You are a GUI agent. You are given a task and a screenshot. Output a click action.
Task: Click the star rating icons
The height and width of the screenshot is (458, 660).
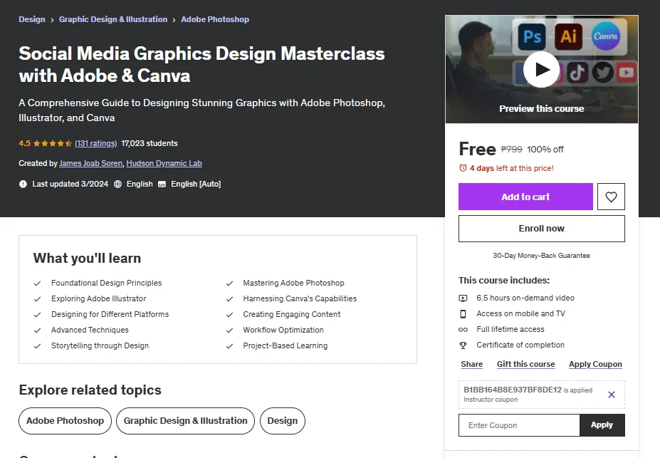pos(53,144)
